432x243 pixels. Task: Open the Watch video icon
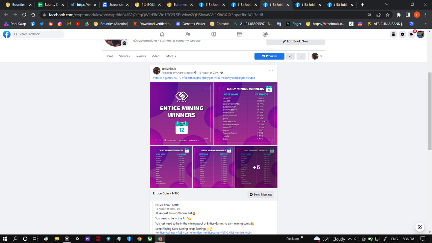pyautogui.click(x=214, y=34)
